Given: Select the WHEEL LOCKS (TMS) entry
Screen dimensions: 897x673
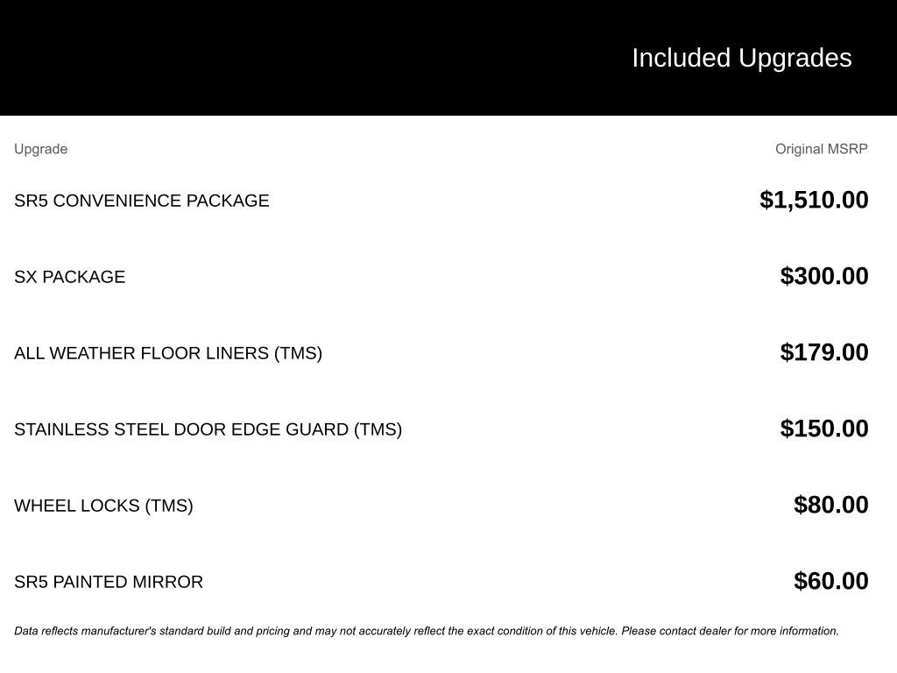Looking at the screenshot, I should pyautogui.click(x=103, y=506).
